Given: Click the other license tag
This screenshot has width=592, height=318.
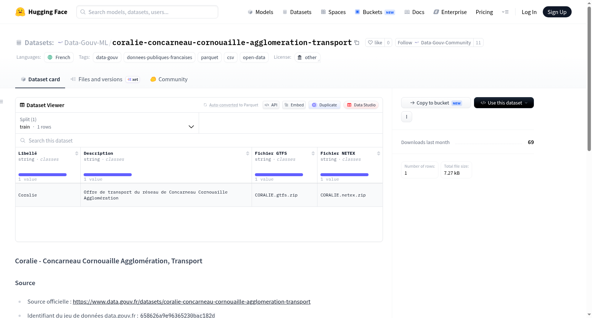Looking at the screenshot, I should pos(307,57).
